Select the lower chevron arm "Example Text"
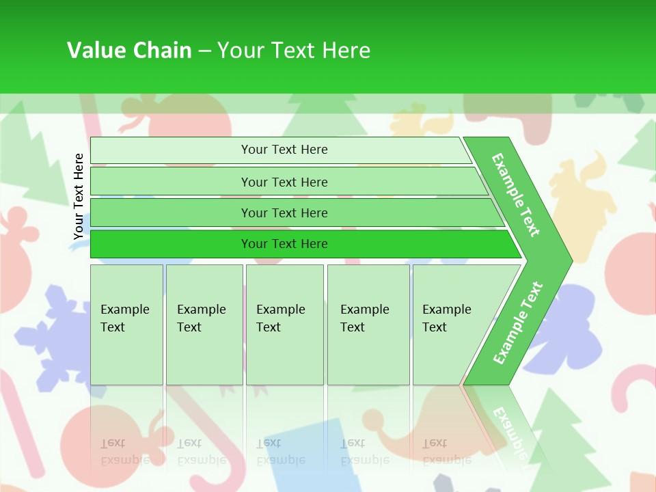This screenshot has width=656, height=492. (517, 323)
